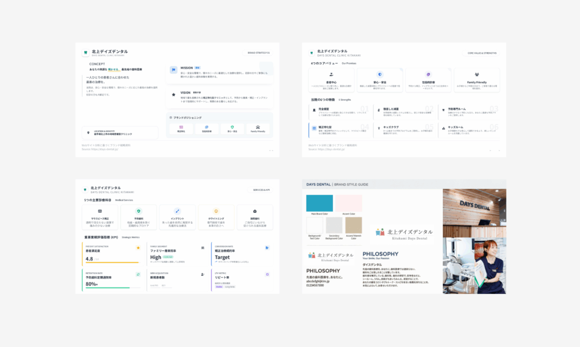Open the Brand Style Guide slide thumbnail photo
This screenshot has width=580, height=347.
tap(474, 241)
